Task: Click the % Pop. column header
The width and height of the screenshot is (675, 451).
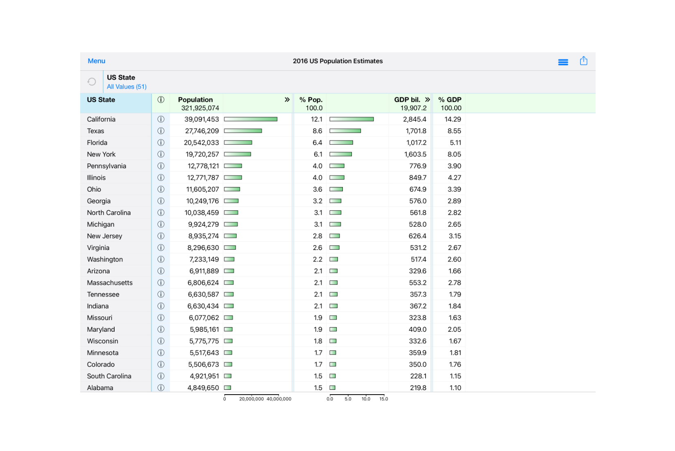Action: [x=310, y=99]
